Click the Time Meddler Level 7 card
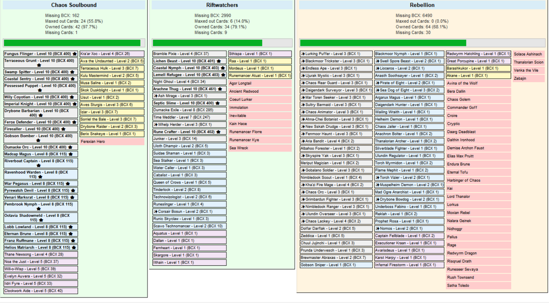Viewport: 549px width, 303px height. (190, 117)
